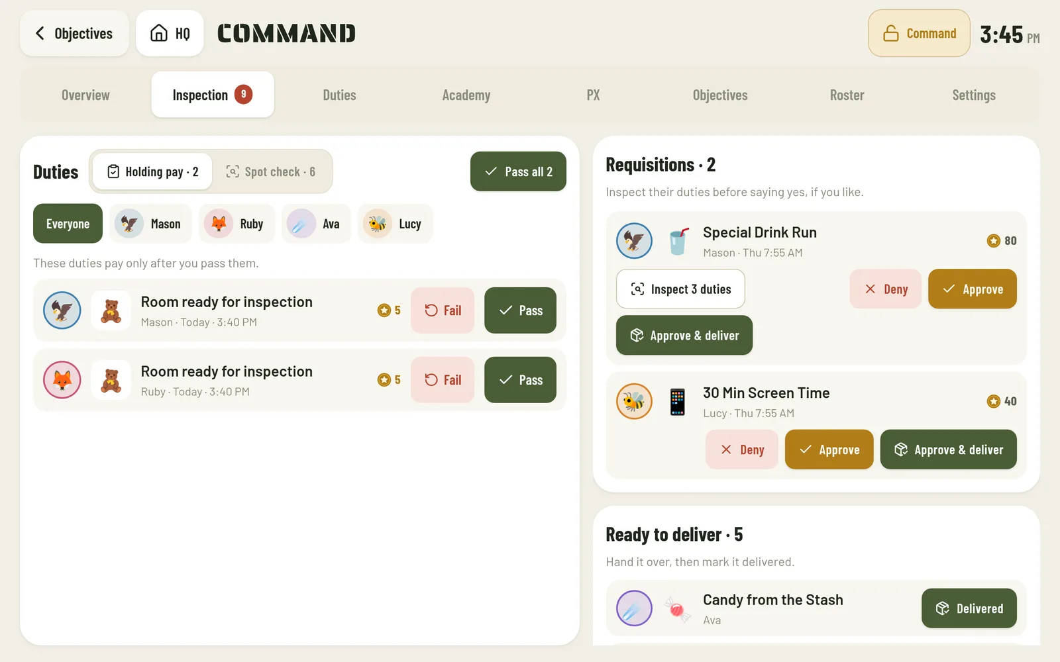Click the 80 coin star icon
The height and width of the screenshot is (662, 1060).
[993, 241]
